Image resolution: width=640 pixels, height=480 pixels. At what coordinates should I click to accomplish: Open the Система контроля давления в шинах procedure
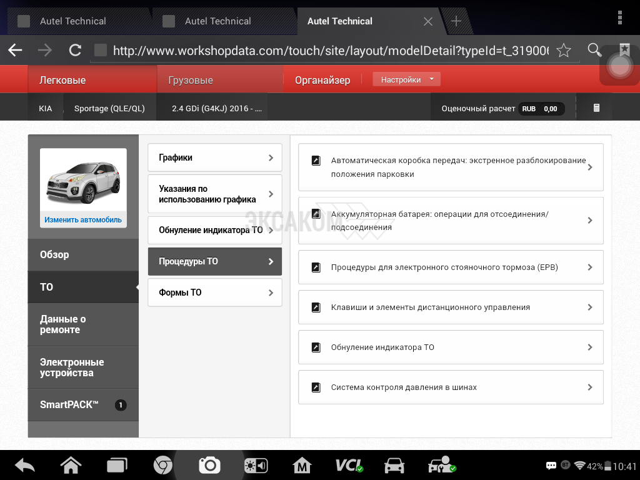(451, 387)
